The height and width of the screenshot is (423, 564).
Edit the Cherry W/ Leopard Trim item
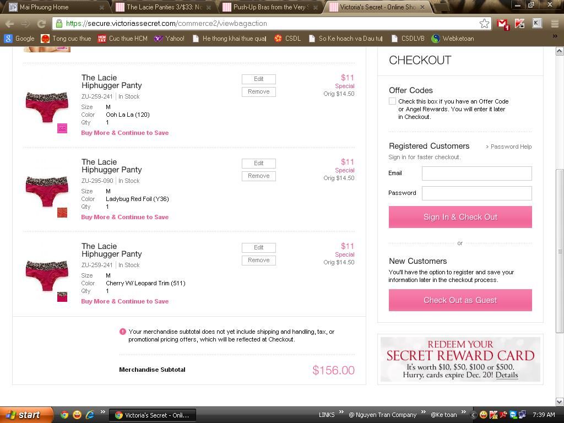coord(259,247)
